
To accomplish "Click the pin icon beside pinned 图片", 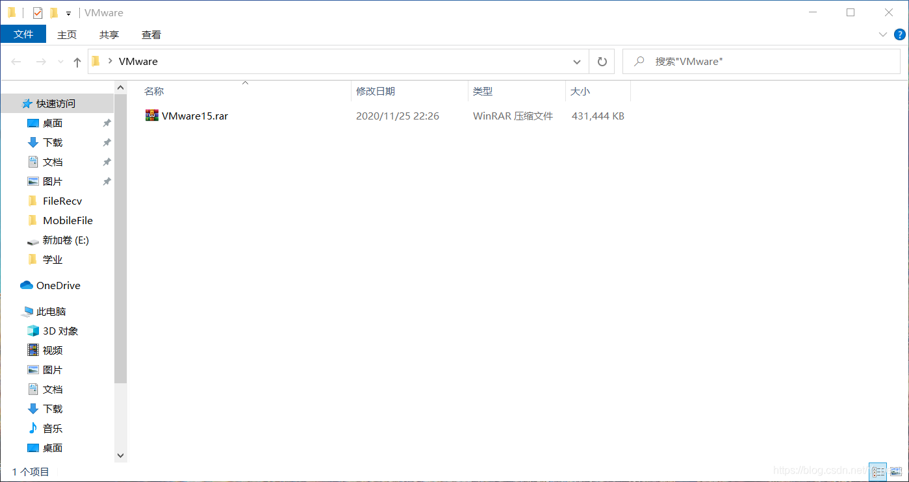I will point(107,181).
